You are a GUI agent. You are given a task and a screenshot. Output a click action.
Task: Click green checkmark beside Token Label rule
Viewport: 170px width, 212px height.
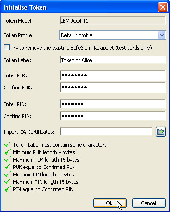click(x=7, y=145)
